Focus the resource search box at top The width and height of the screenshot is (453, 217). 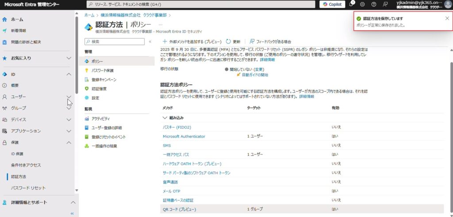click(x=201, y=4)
